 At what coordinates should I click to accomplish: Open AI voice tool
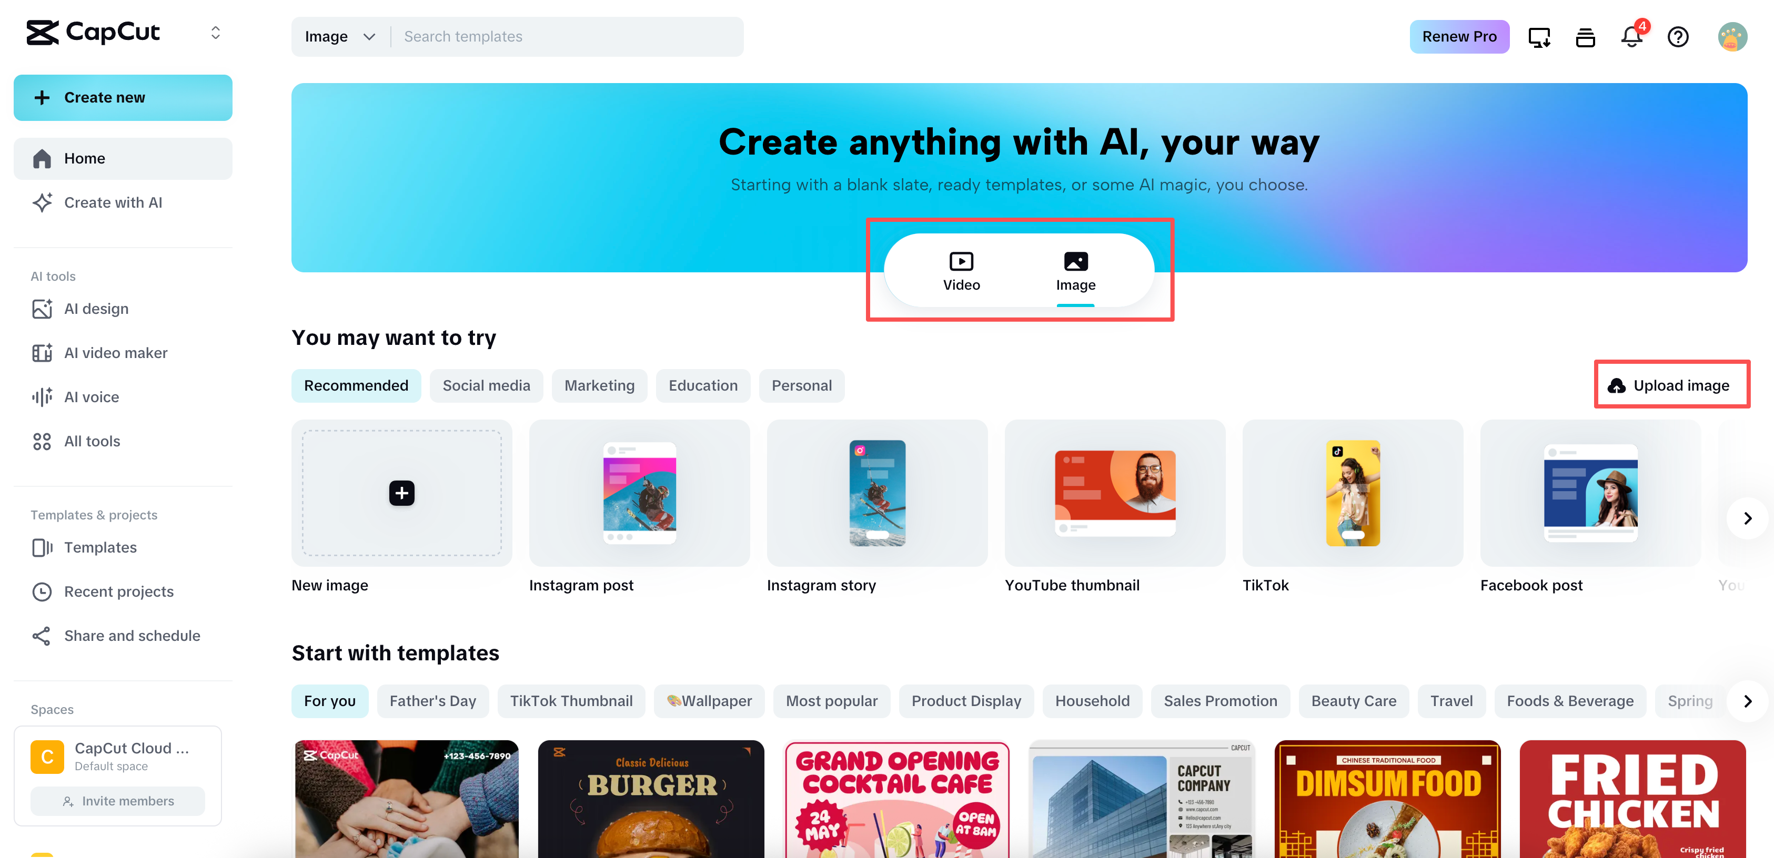(91, 397)
